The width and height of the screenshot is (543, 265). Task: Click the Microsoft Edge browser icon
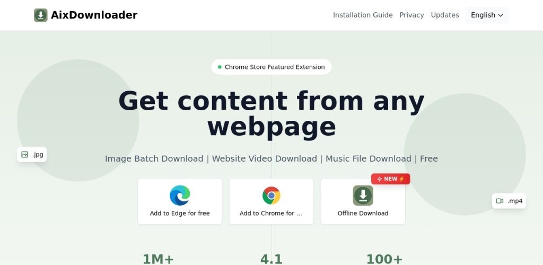pos(180,196)
